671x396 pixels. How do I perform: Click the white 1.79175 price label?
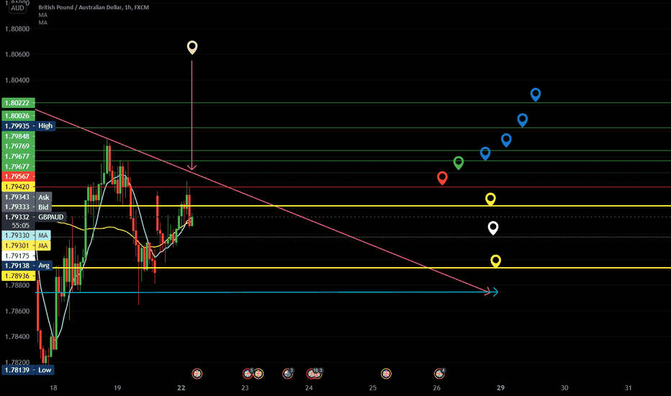[18, 256]
